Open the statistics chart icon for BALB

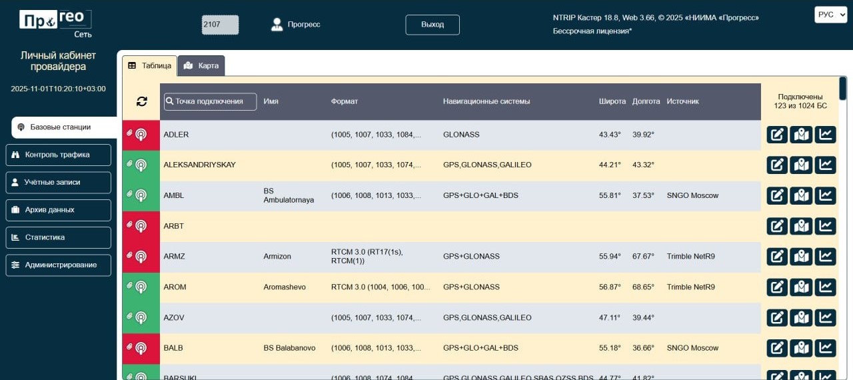(825, 348)
